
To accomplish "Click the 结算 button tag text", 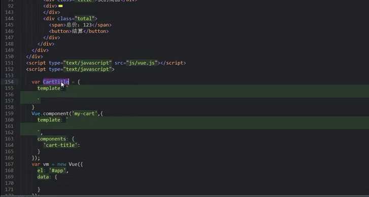I will (x=77, y=31).
